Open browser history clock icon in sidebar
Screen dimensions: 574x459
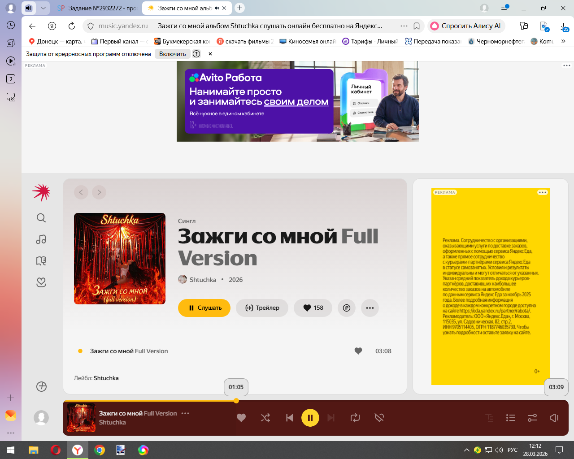coord(11,26)
